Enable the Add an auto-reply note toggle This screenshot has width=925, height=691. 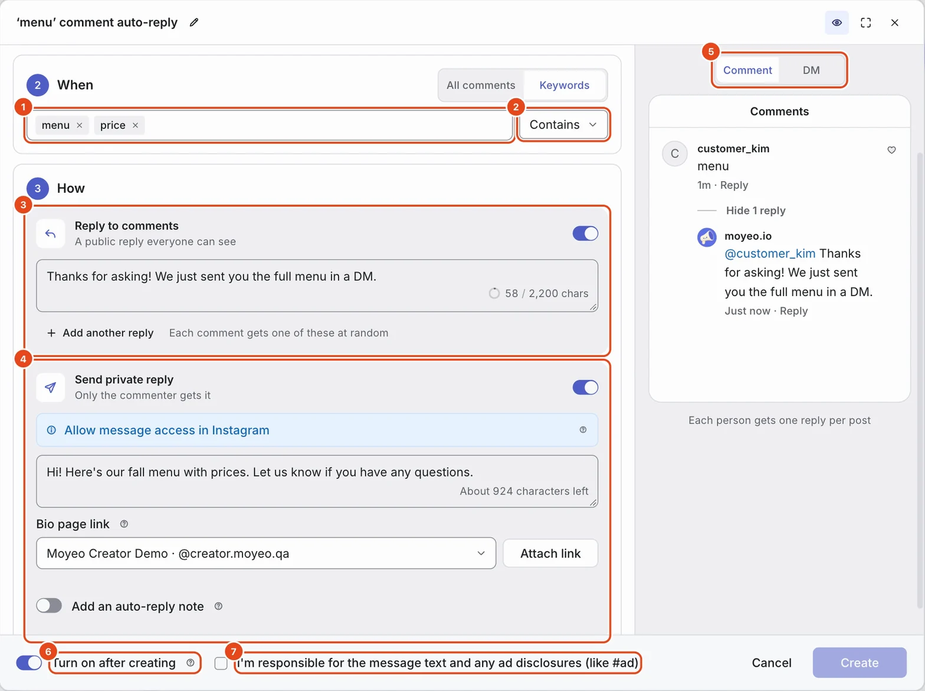tap(49, 606)
